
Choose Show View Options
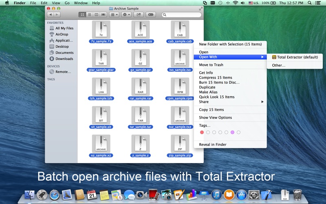click(x=230, y=118)
